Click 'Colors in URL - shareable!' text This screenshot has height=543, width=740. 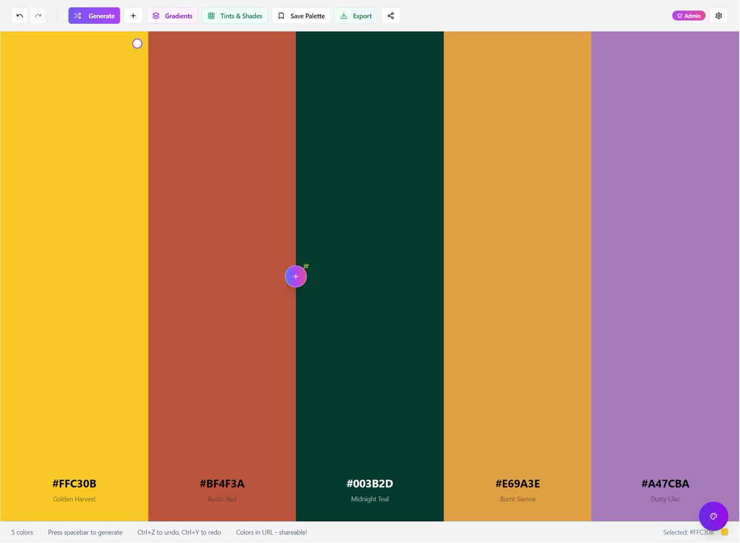271,532
